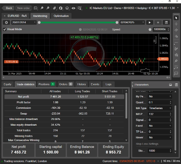Select the cursor pointer tool

point(176,18)
